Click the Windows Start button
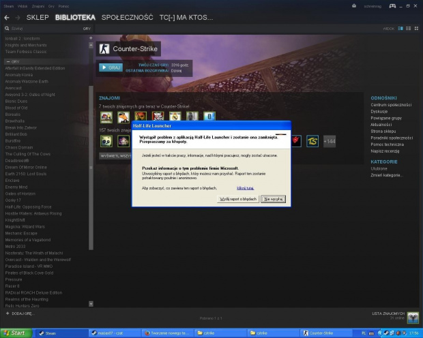Viewport: 423px width, 338px height. [16, 333]
